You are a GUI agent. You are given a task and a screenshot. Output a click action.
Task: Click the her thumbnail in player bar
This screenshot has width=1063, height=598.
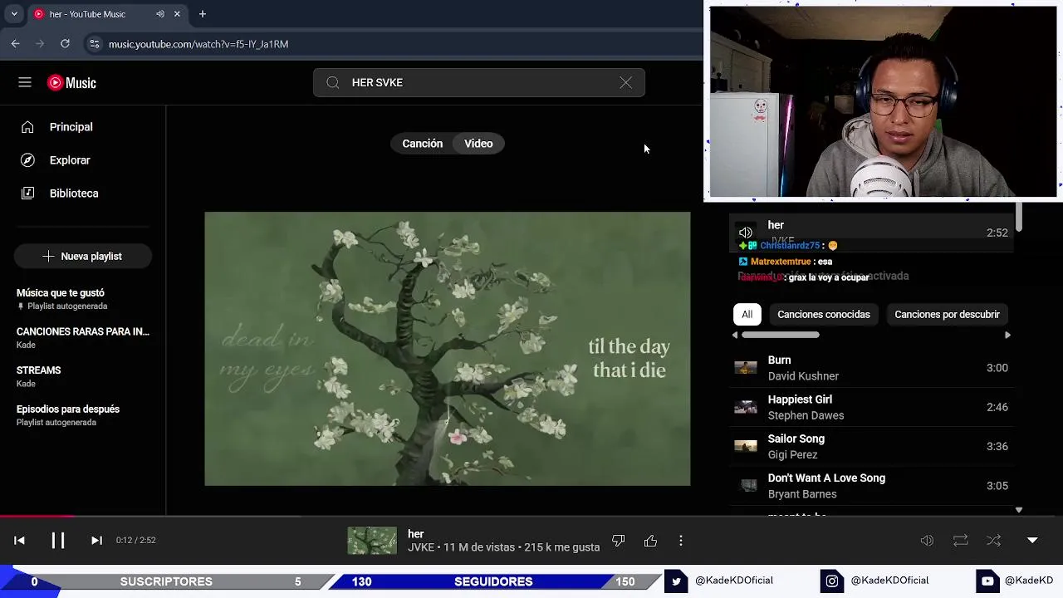(372, 541)
